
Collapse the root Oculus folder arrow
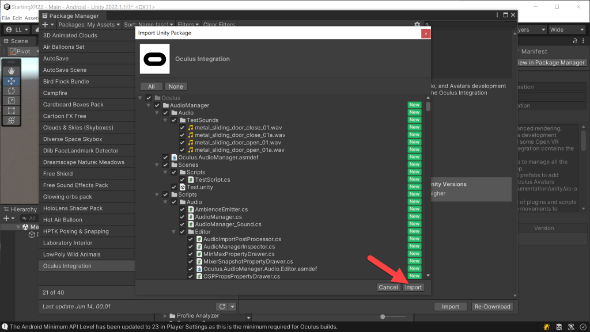(140, 98)
